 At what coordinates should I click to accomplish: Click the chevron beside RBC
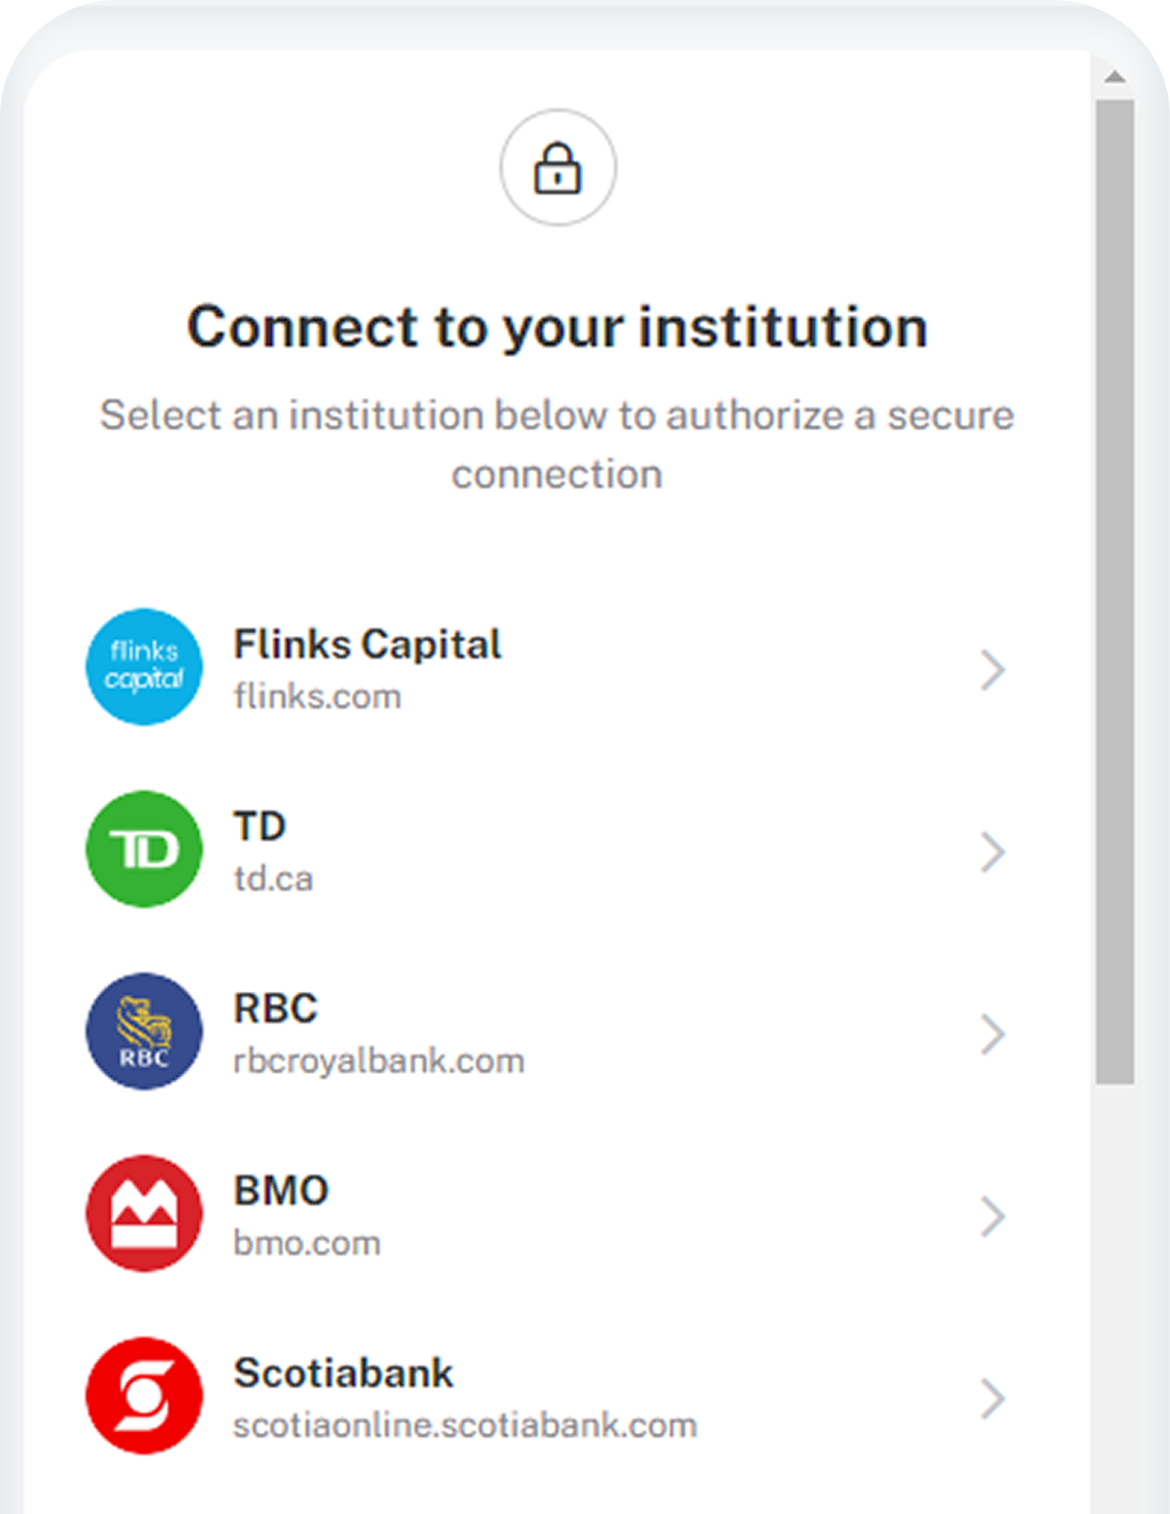click(993, 1034)
